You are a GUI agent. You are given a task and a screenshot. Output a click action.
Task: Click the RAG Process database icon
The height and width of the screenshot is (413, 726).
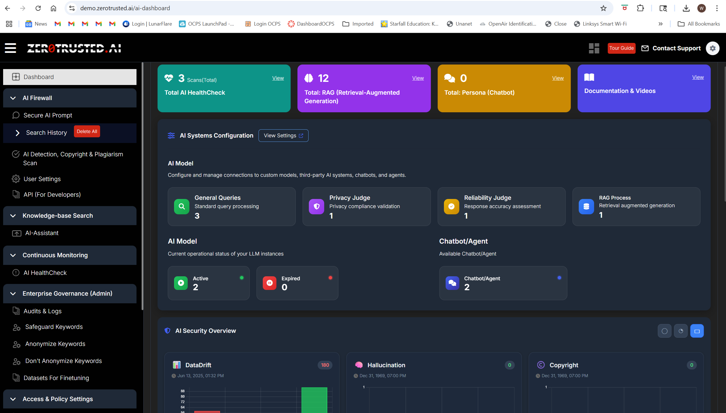click(586, 207)
